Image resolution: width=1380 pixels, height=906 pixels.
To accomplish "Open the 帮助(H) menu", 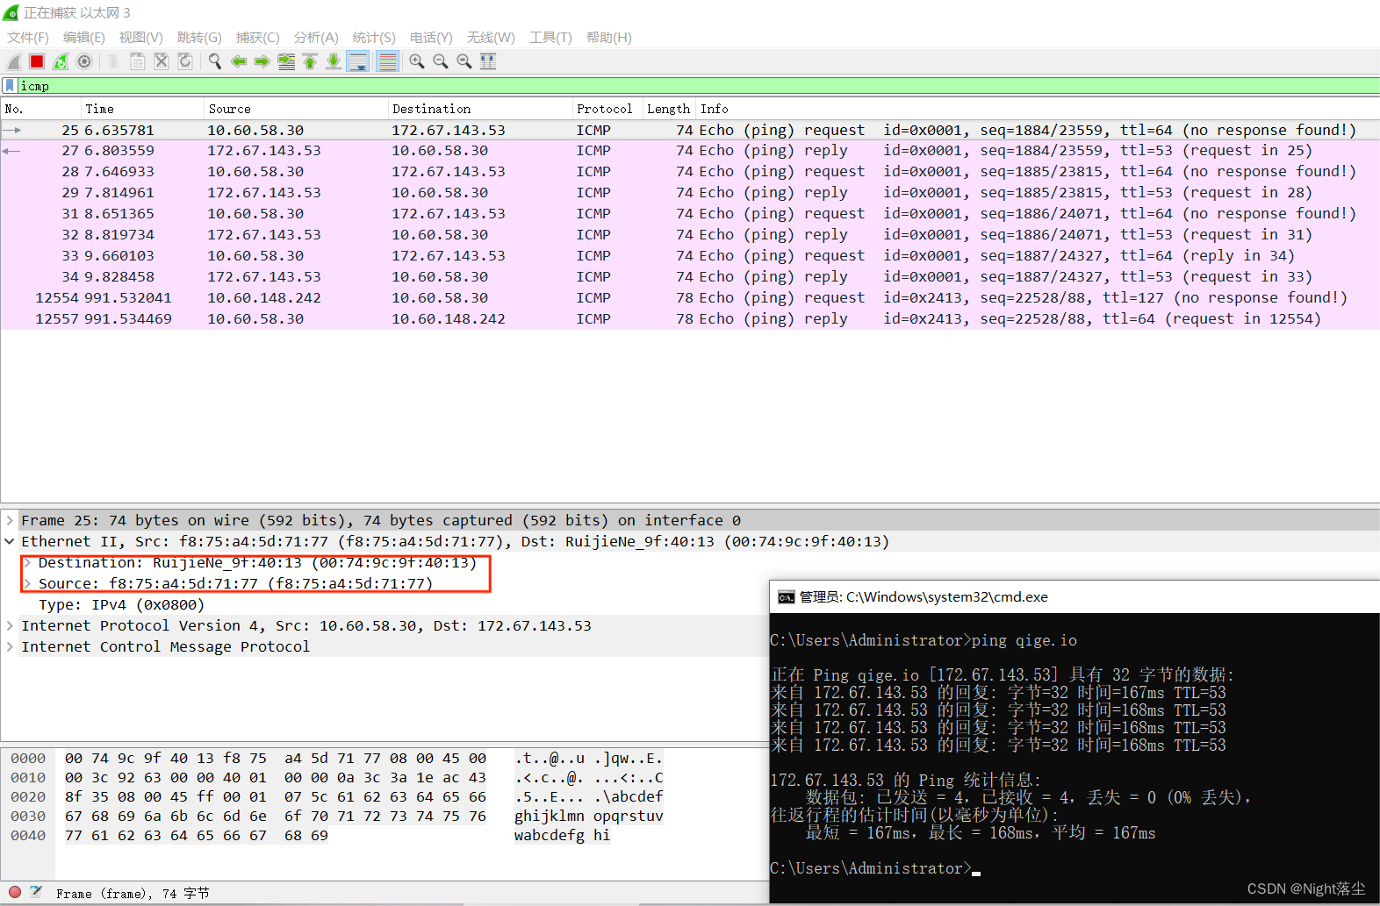I will pos(609,38).
